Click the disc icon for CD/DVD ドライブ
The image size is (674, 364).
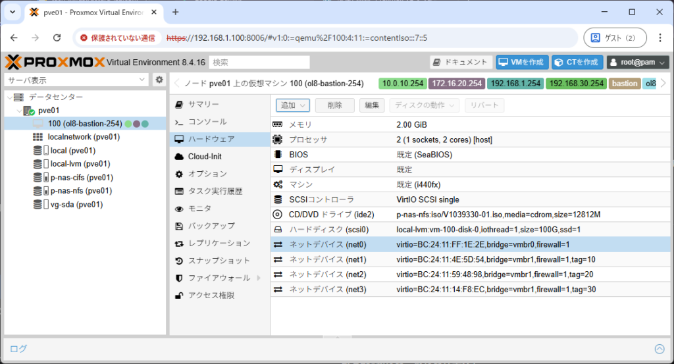coord(278,215)
